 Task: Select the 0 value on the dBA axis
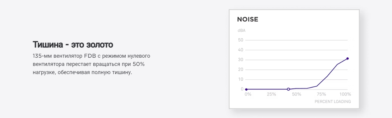[242, 89]
